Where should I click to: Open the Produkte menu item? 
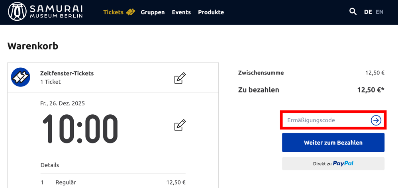pos(211,12)
